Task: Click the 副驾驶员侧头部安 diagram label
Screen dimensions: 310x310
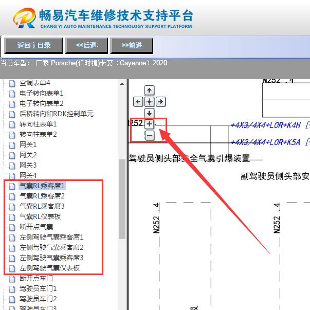Action: click(275, 176)
